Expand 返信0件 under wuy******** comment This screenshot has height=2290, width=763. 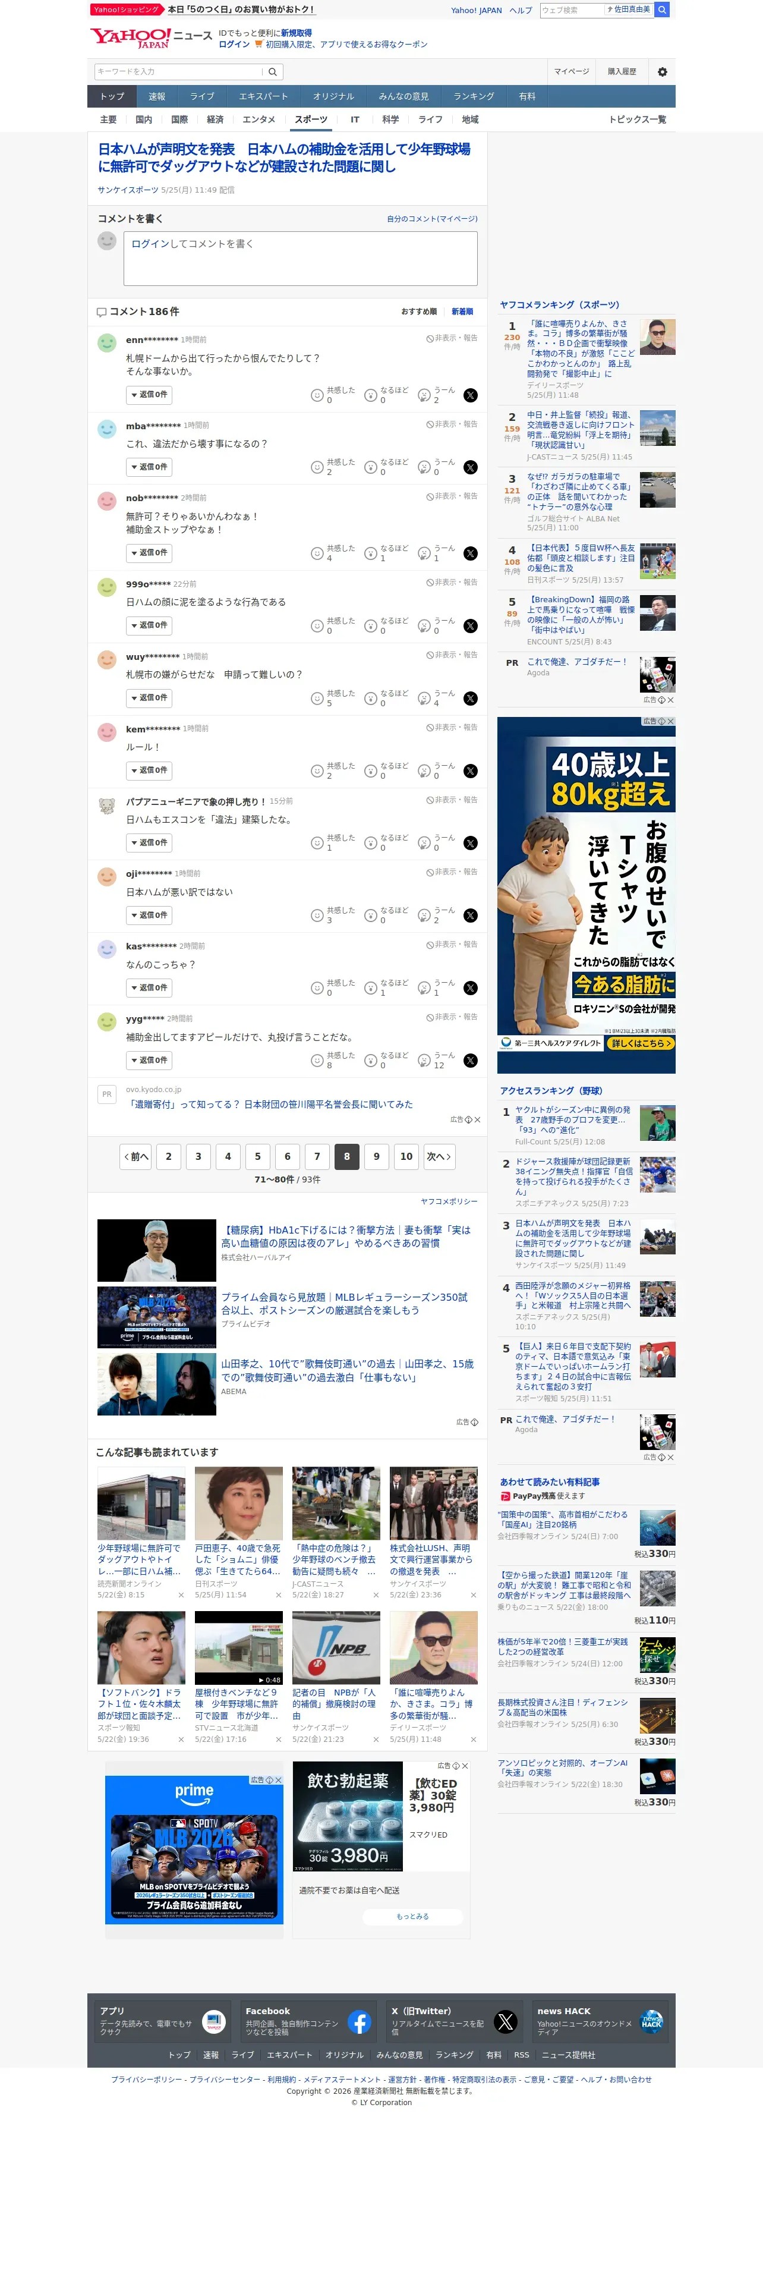click(149, 699)
